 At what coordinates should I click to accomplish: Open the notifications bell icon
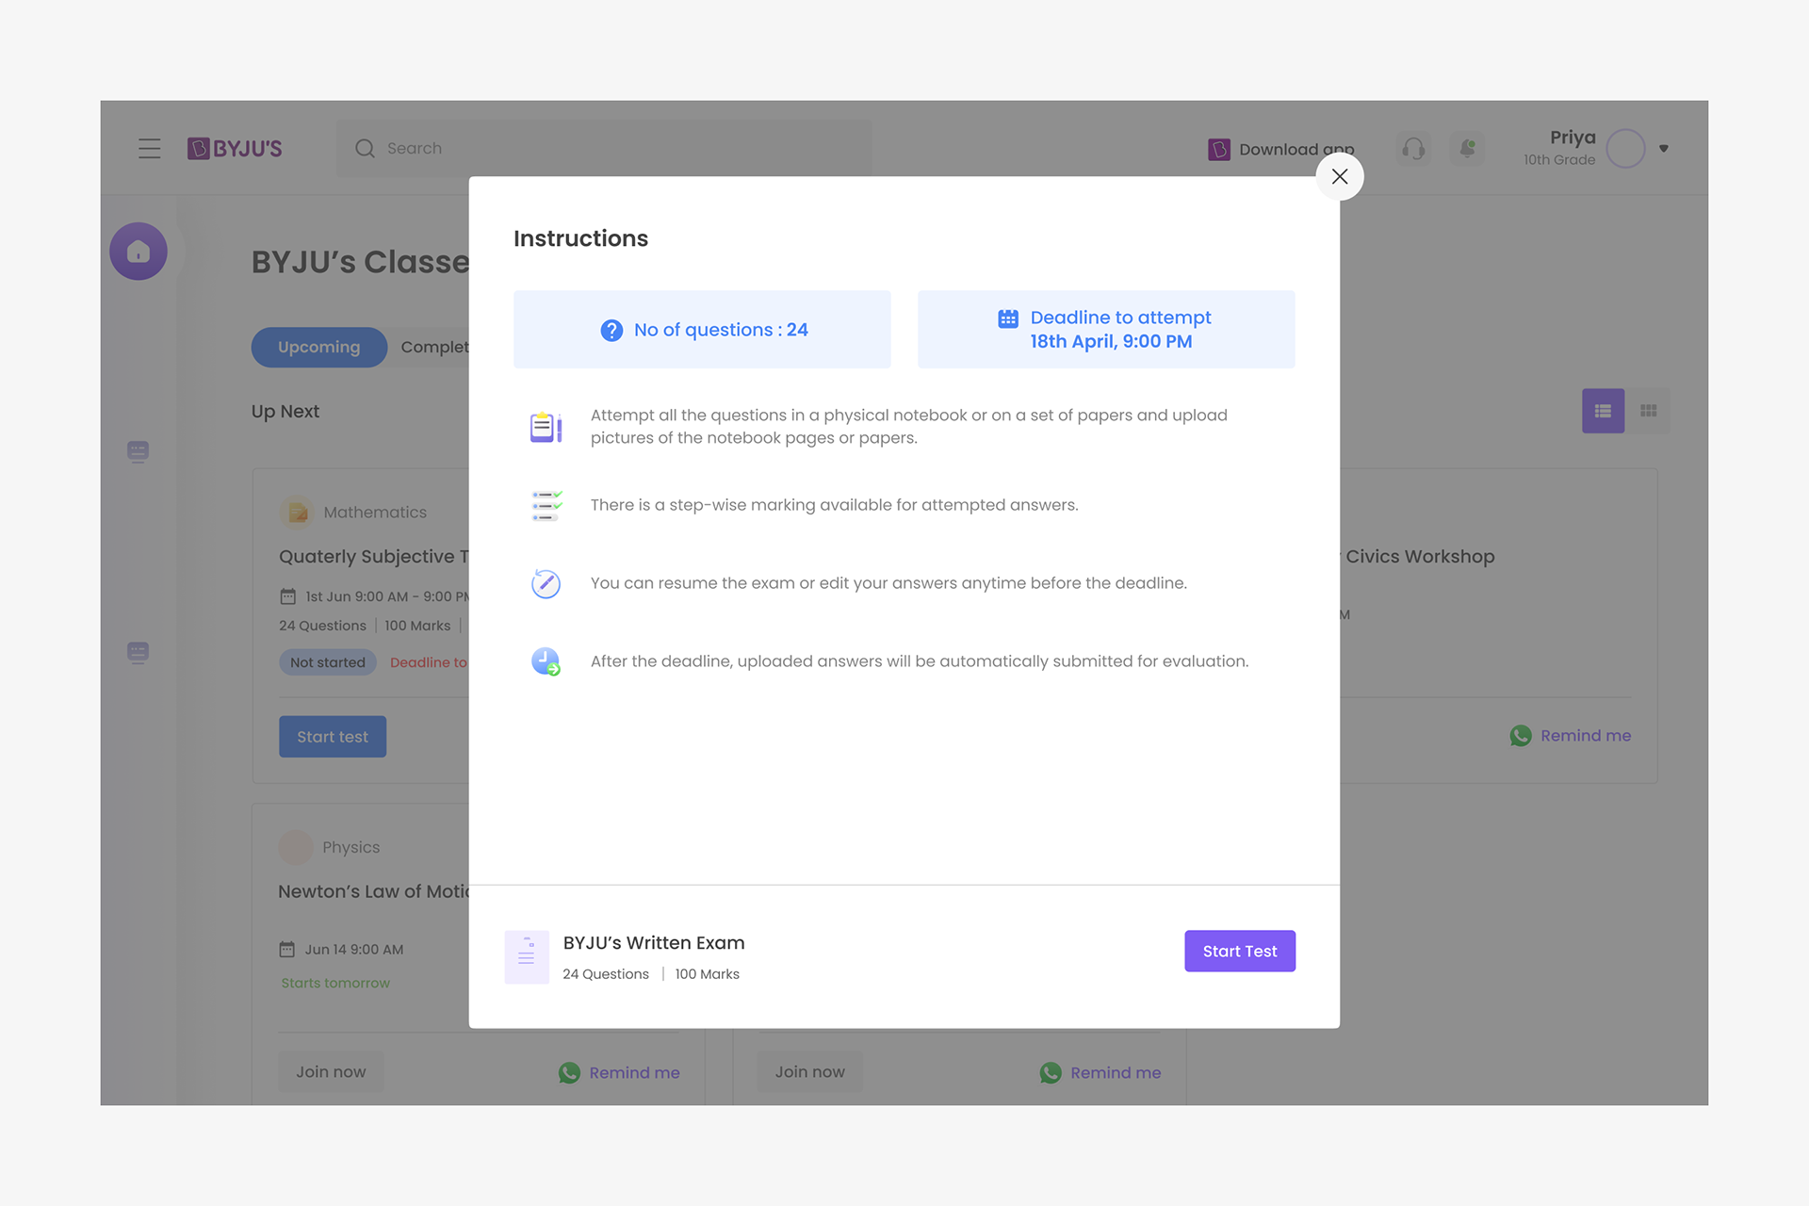coord(1467,149)
